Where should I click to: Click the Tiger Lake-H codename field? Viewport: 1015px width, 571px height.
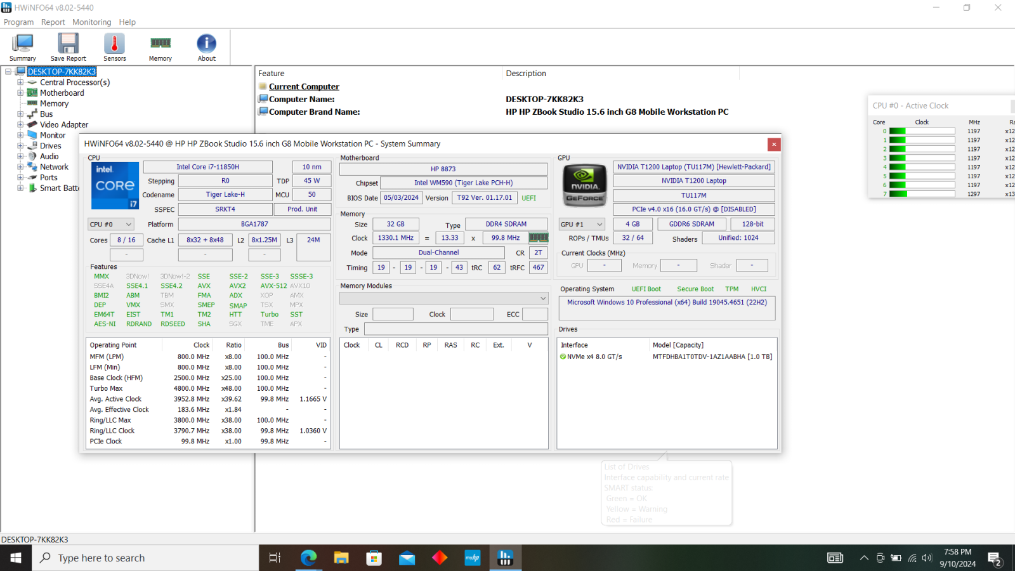(x=225, y=195)
